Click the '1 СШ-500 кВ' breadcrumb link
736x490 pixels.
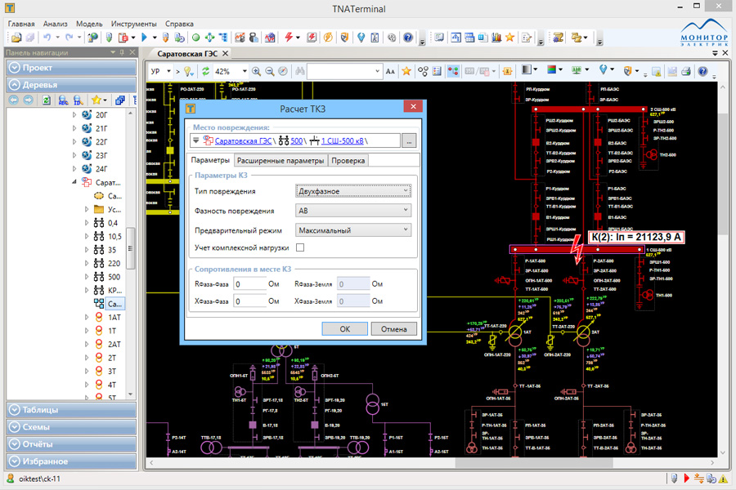[342, 140]
